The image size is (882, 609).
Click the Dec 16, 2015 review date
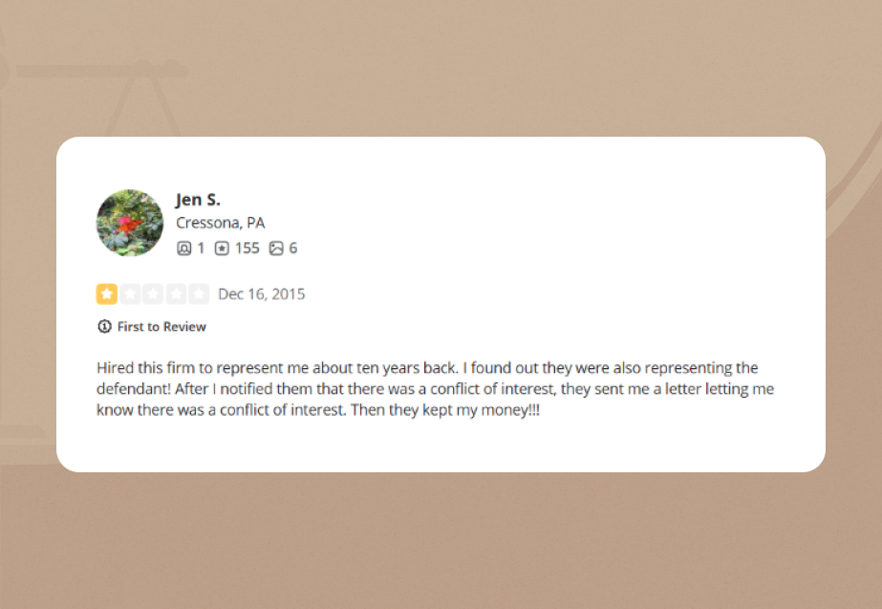[x=262, y=294]
